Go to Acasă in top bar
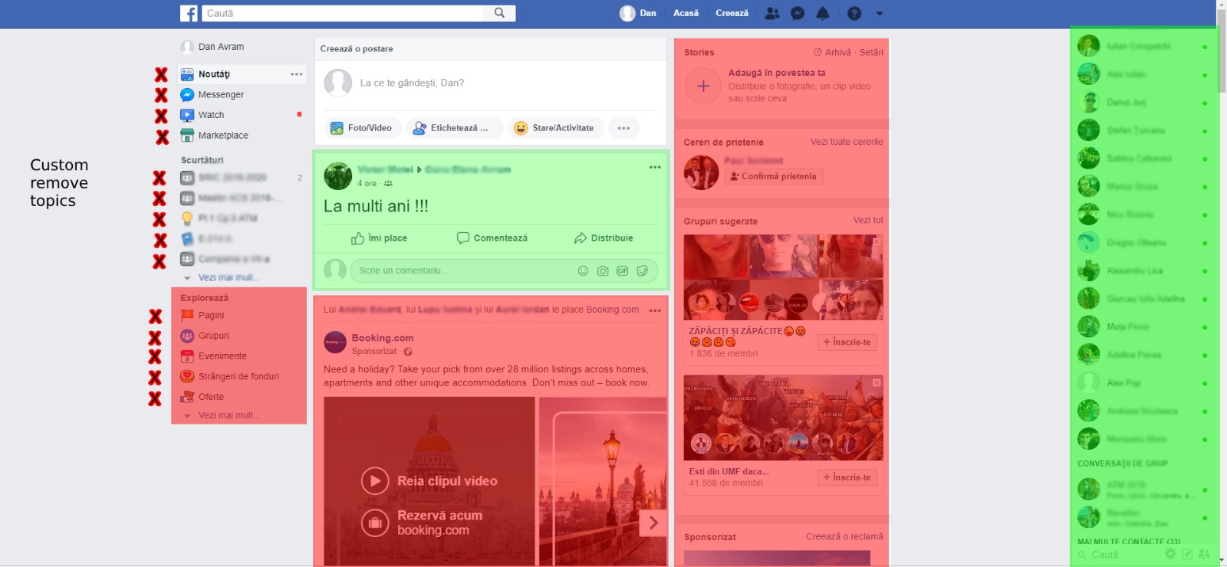 686,13
